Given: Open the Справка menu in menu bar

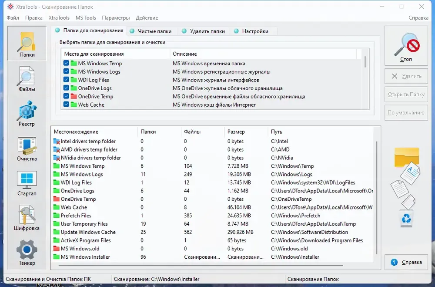Looking at the screenshot, I should [418, 18].
